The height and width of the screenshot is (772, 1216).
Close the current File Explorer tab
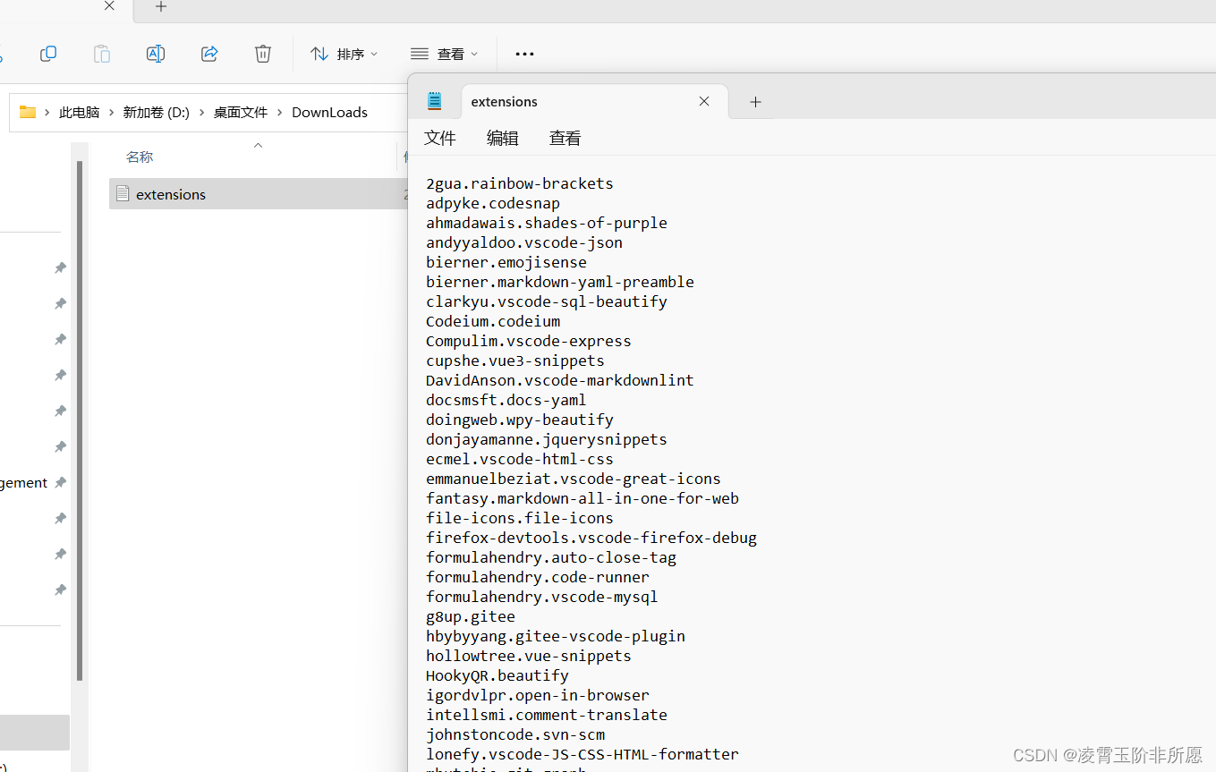click(x=109, y=6)
